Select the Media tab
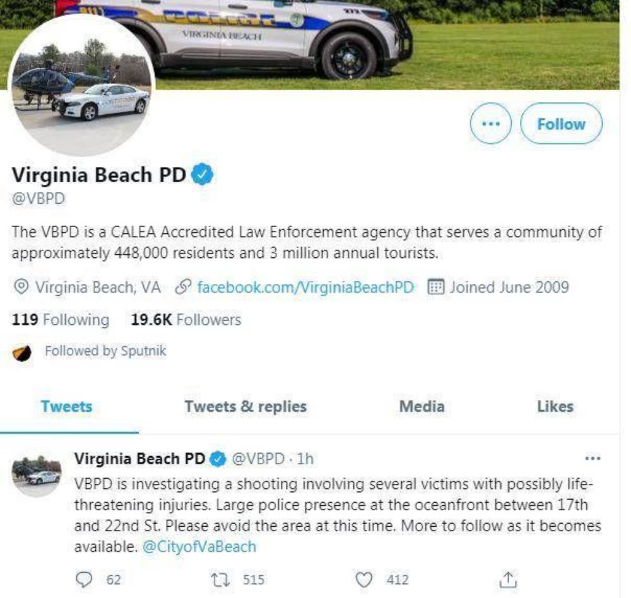 (422, 407)
